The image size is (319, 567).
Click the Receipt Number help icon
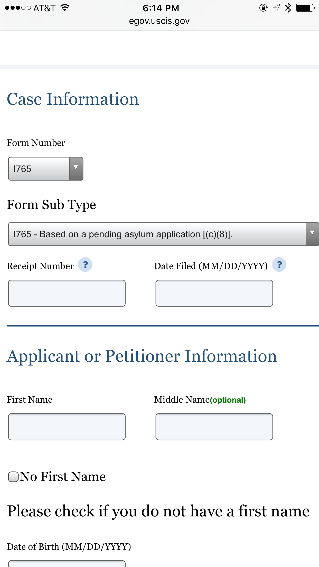pos(85,264)
